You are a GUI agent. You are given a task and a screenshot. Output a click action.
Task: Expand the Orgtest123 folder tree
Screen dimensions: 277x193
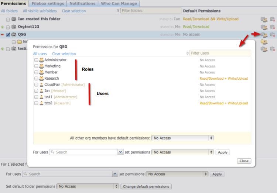point(3,27)
